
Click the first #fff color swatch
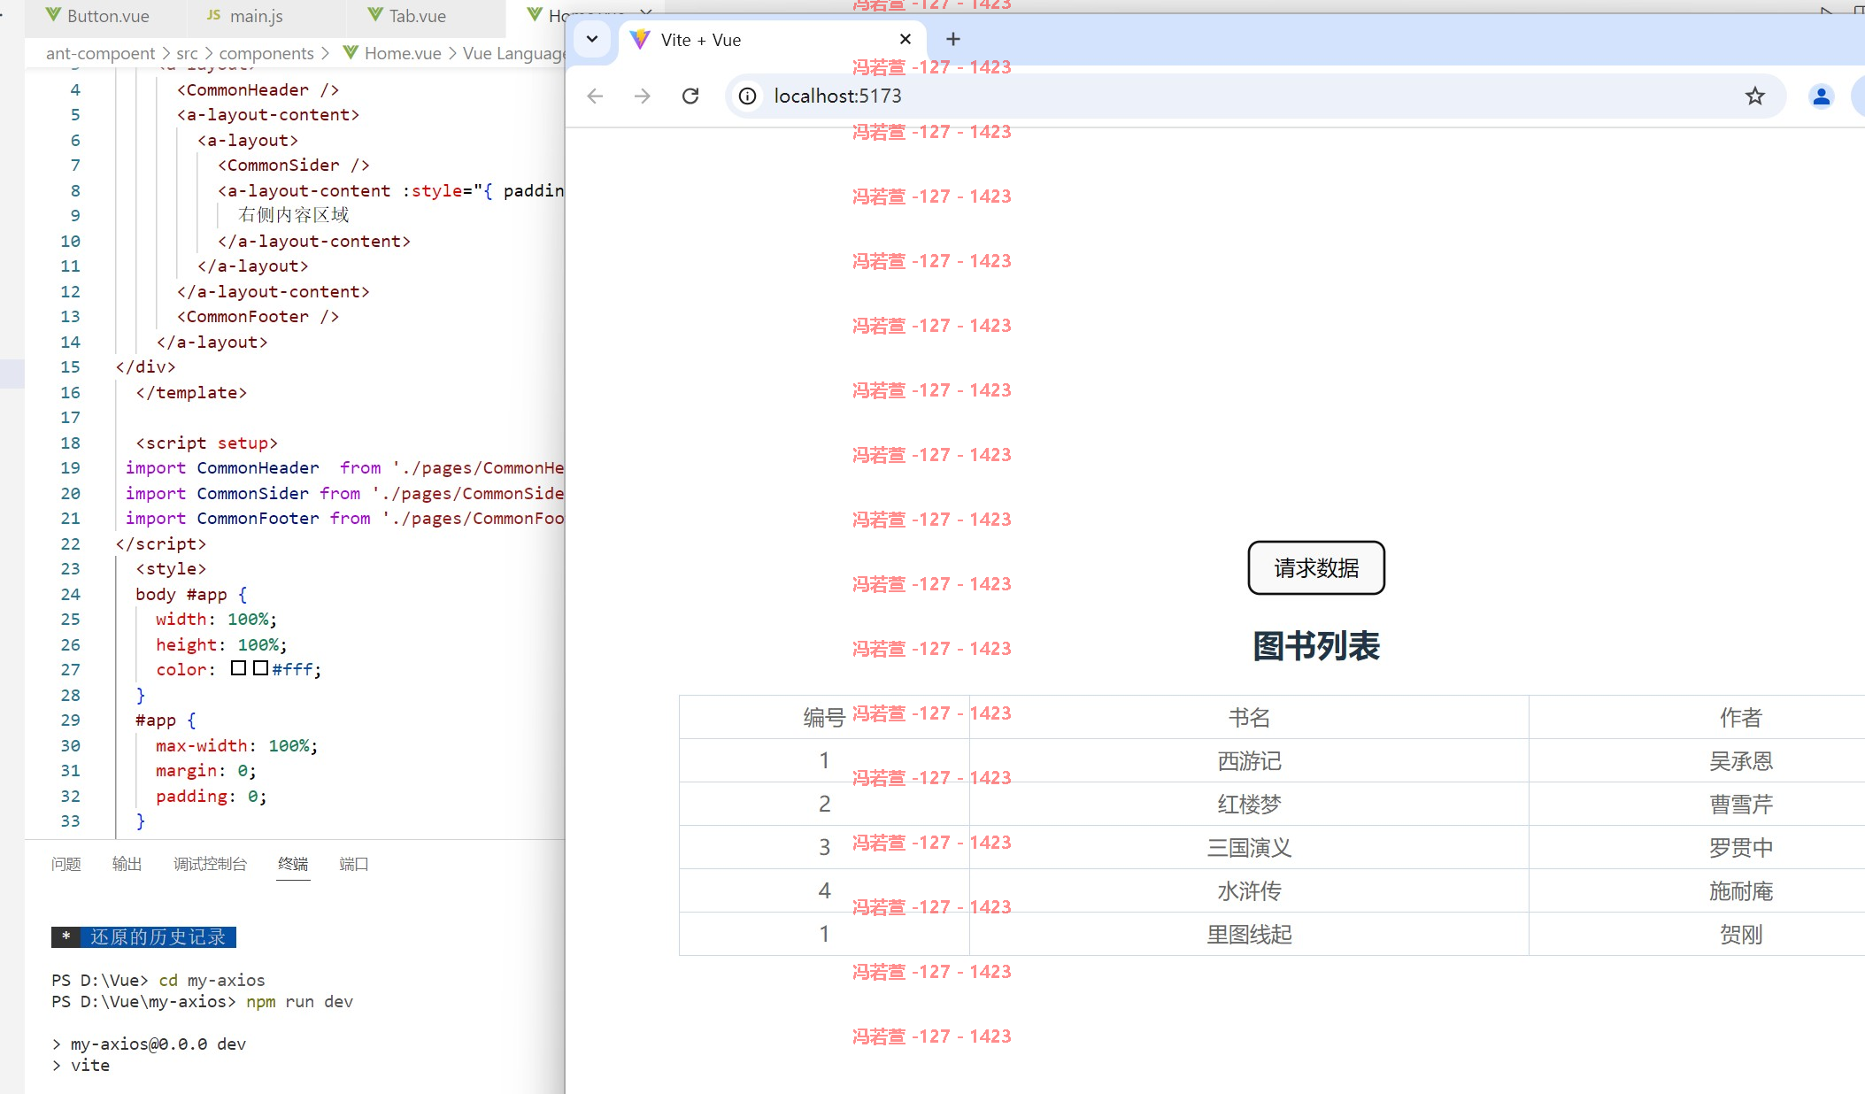click(x=238, y=668)
